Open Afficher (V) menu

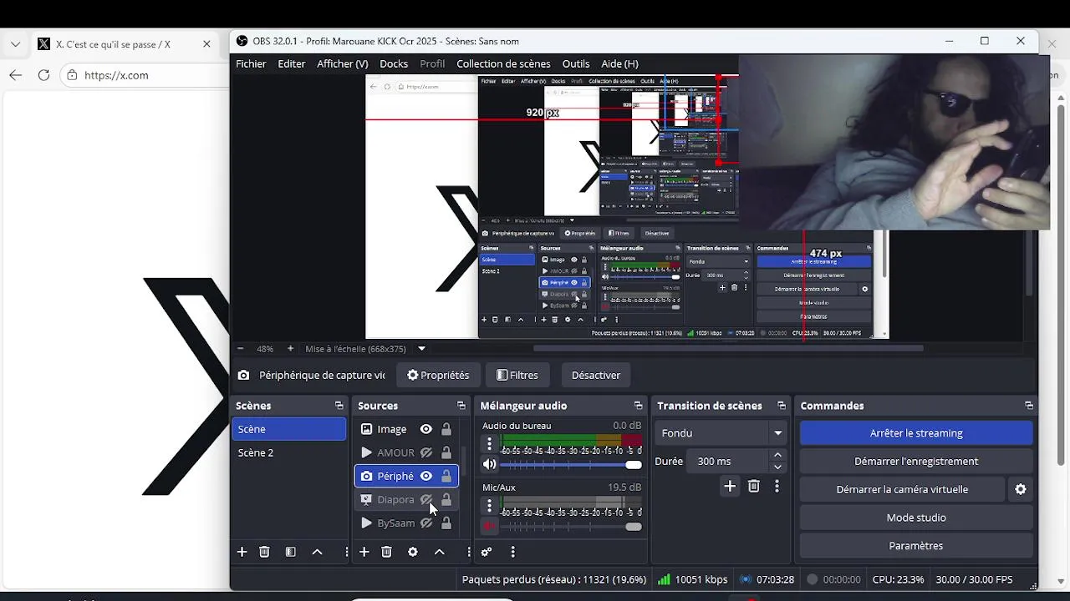point(343,63)
